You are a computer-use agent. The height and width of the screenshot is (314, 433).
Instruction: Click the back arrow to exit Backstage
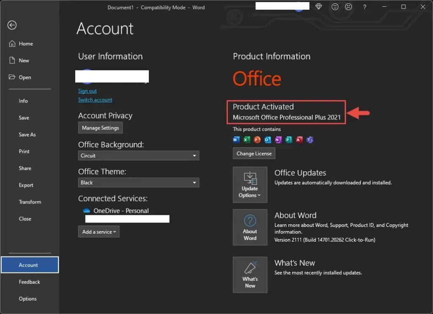point(12,25)
